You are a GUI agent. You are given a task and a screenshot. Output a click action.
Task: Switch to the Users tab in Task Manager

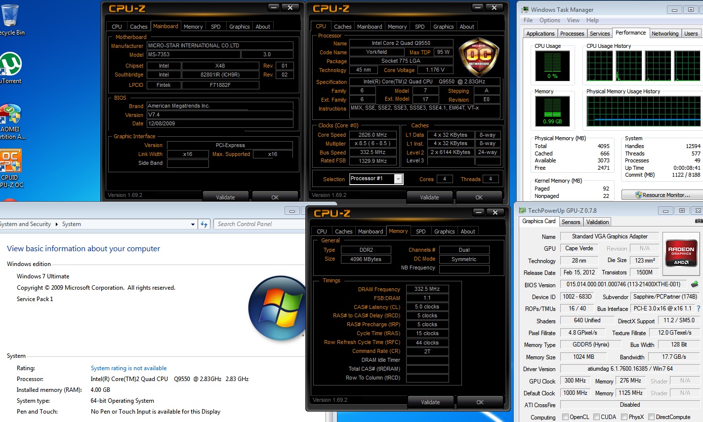pos(691,34)
